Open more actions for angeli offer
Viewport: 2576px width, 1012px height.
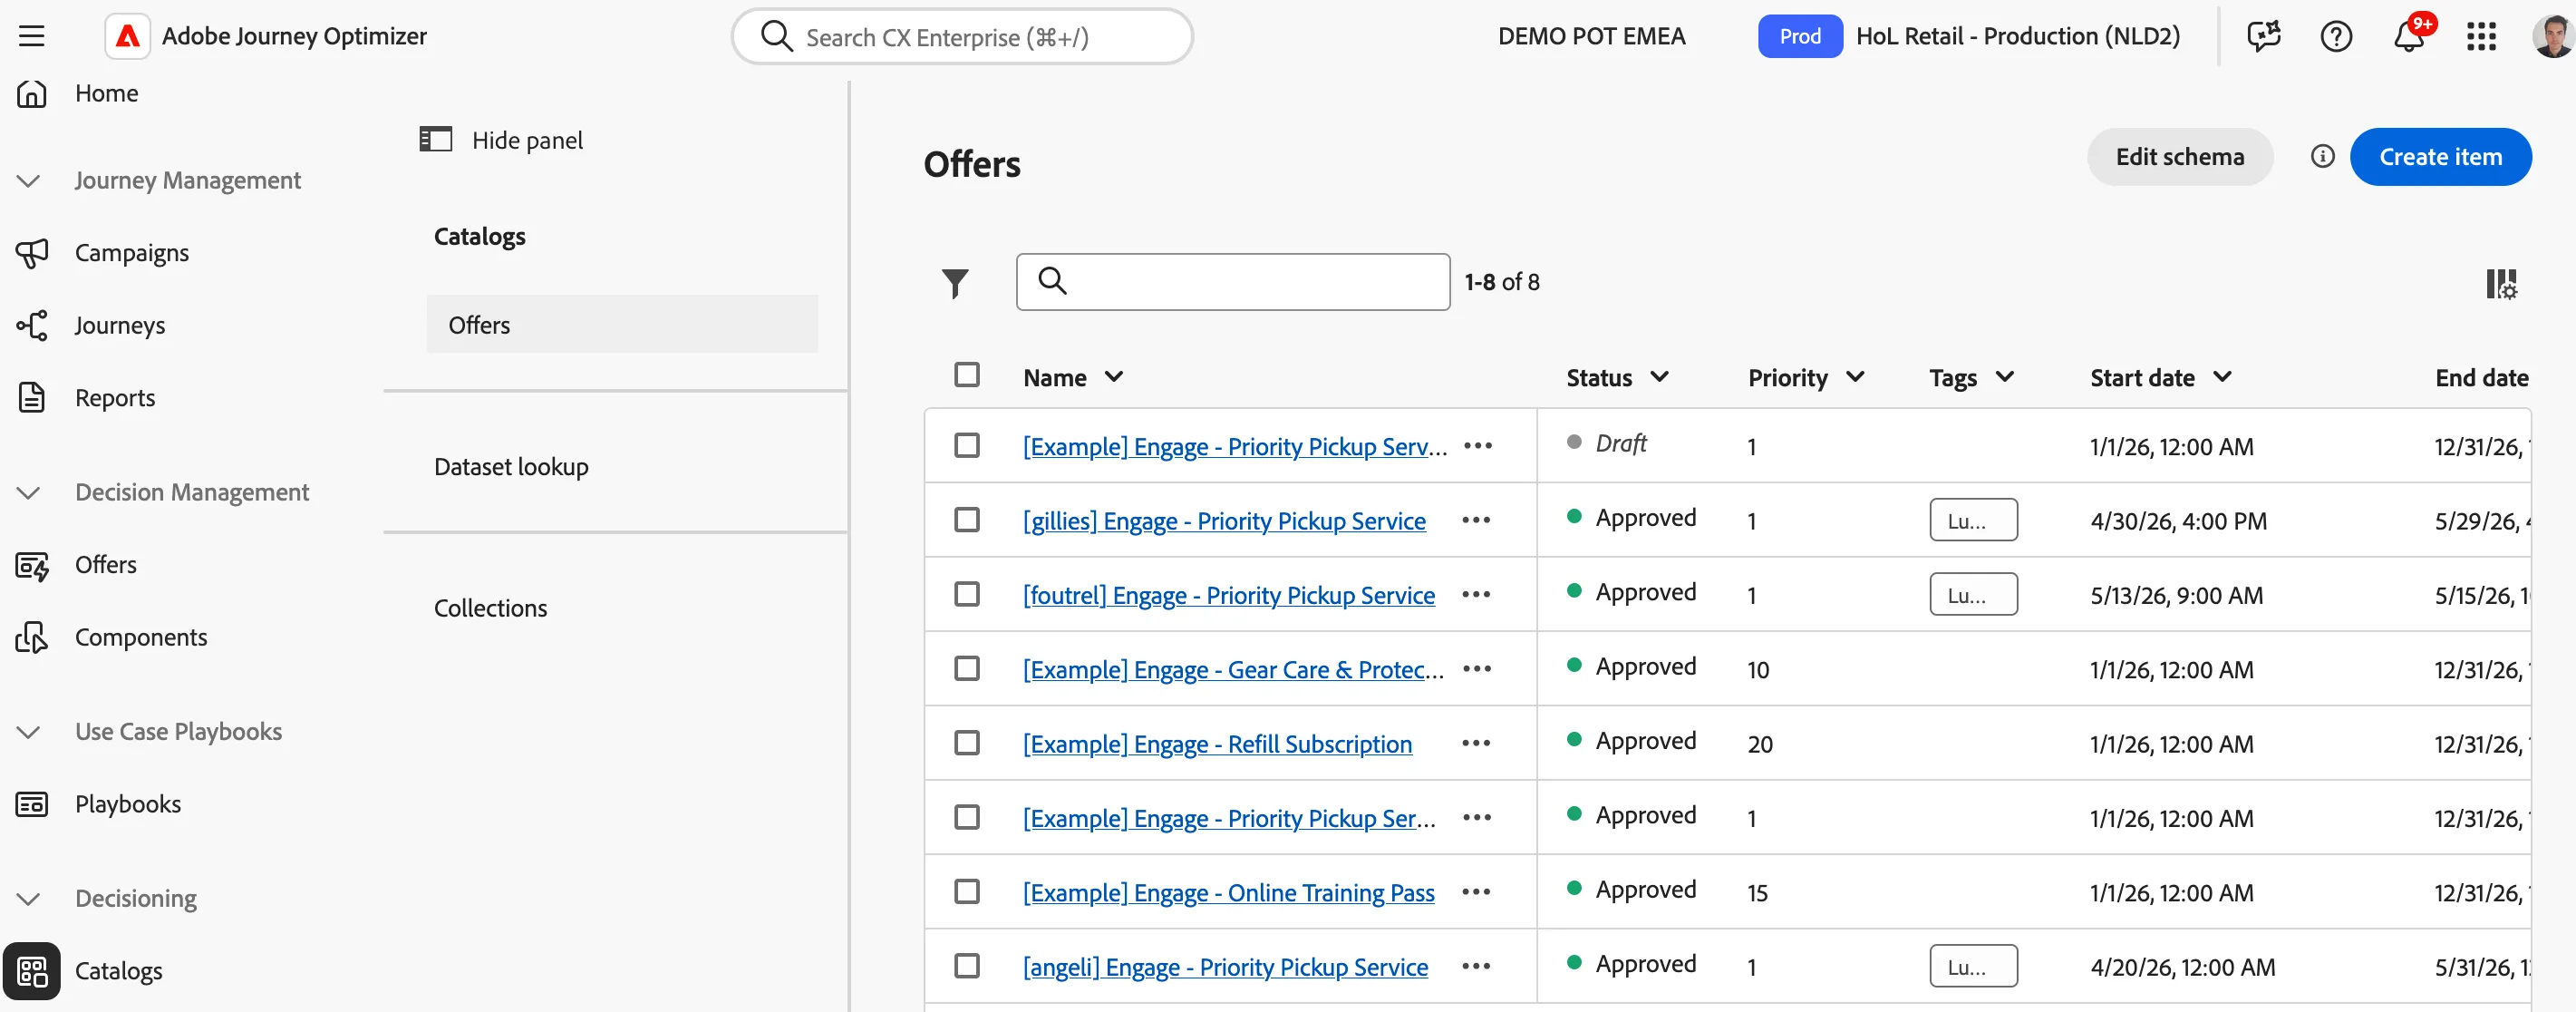pos(1476,966)
